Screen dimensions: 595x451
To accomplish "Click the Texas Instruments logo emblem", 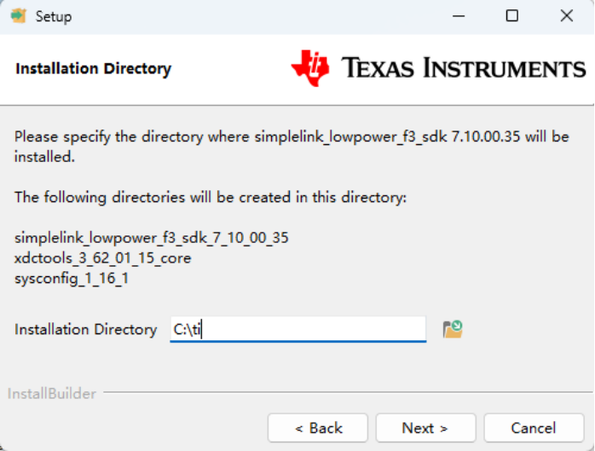I will [310, 69].
